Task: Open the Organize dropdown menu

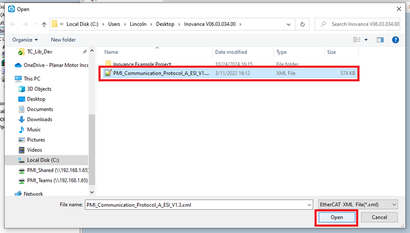Action: pos(25,40)
